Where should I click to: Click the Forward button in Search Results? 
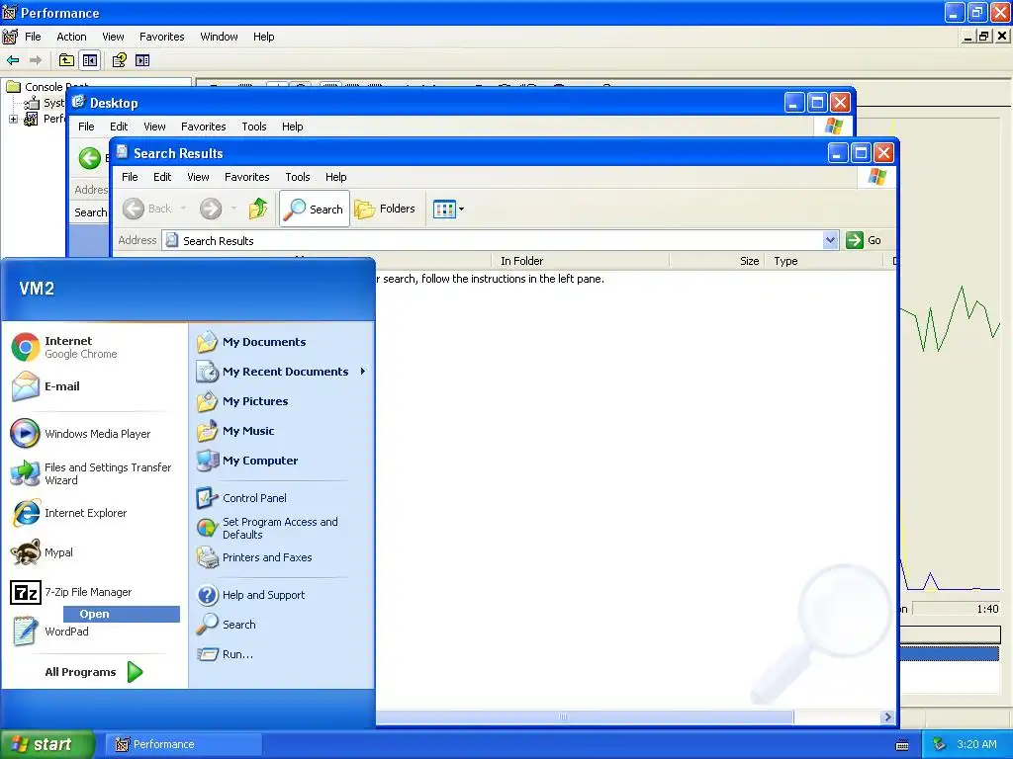[211, 209]
